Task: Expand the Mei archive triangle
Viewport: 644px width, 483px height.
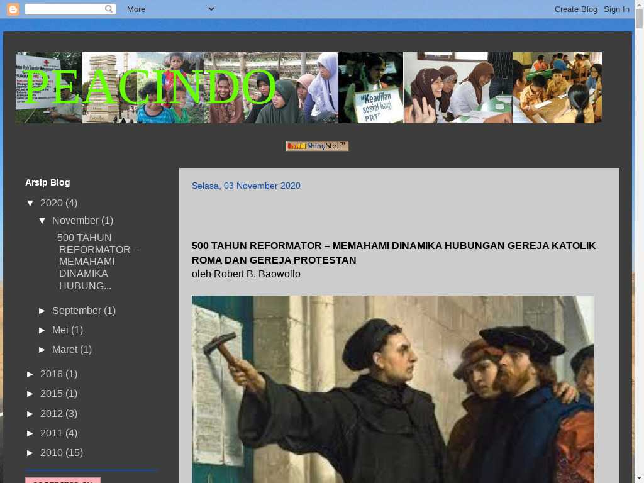Action: [x=42, y=330]
